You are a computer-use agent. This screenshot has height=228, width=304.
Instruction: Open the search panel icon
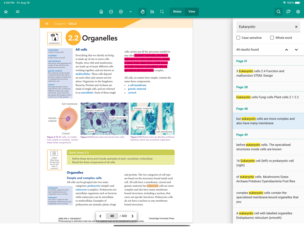point(278,12)
